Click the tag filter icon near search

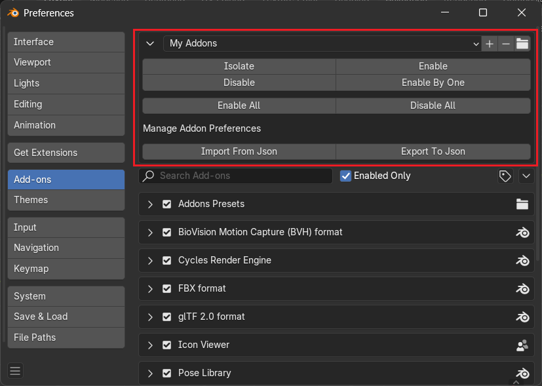(x=505, y=176)
